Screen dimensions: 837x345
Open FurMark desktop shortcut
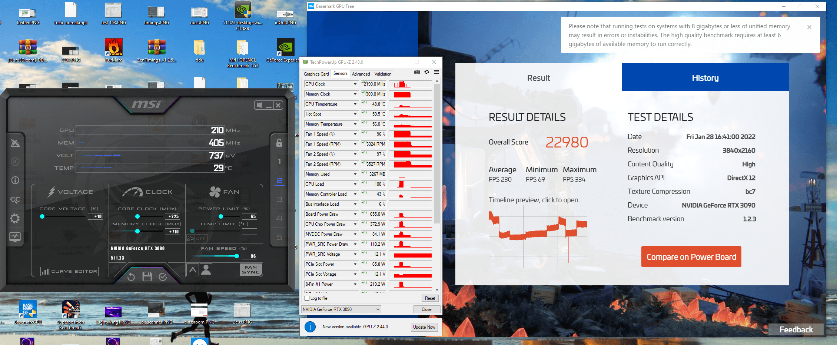(113, 50)
